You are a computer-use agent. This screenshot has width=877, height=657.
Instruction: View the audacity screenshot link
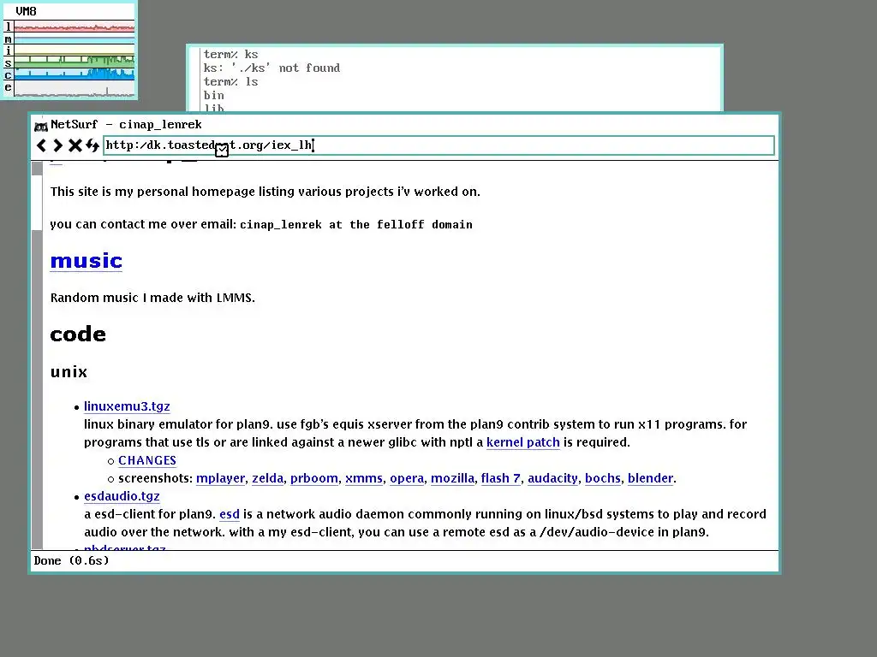(x=552, y=478)
